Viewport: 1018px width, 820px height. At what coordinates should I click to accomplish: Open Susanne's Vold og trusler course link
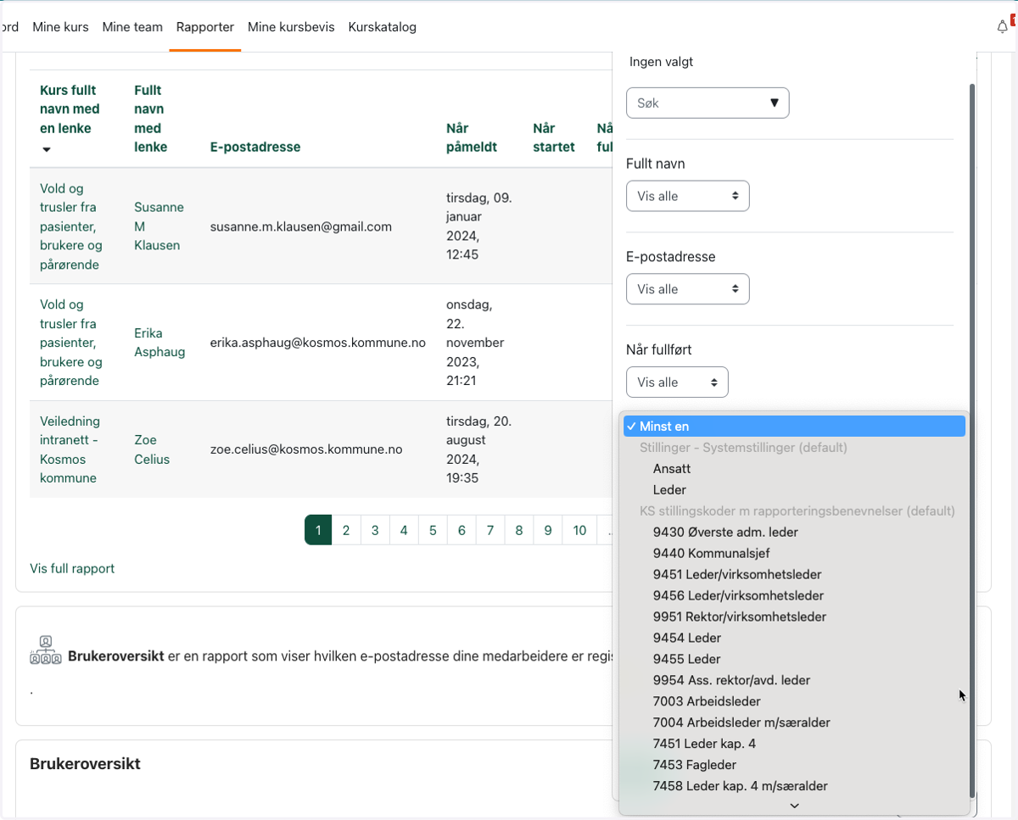click(x=71, y=226)
